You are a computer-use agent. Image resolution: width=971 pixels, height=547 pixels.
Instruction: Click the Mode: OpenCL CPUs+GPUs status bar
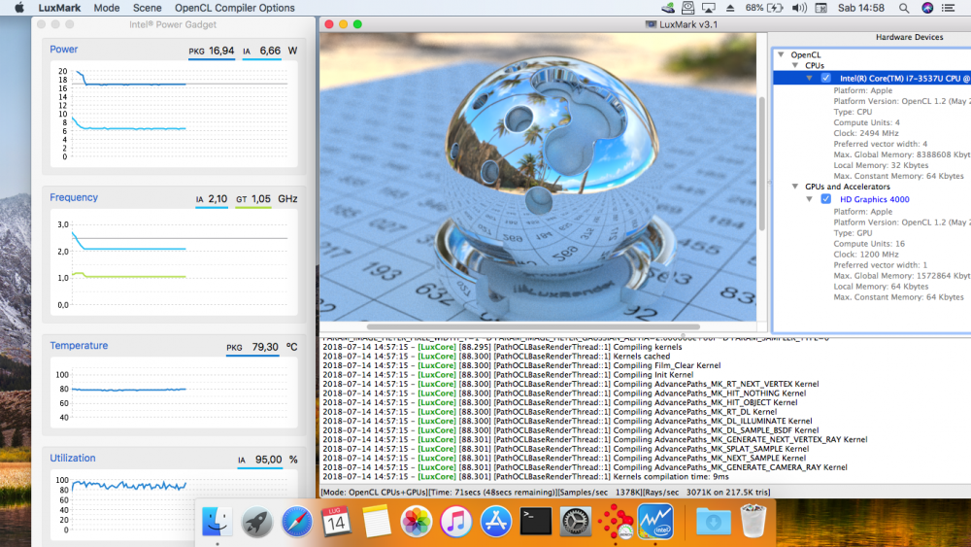546,492
